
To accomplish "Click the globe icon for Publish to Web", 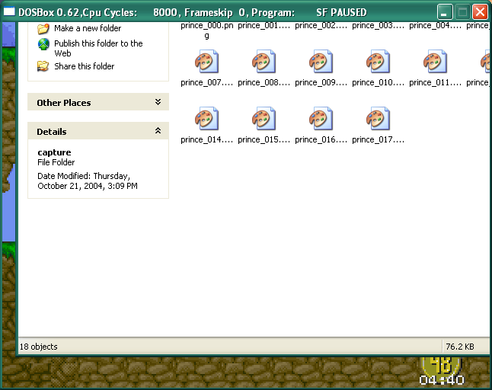I will [43, 44].
